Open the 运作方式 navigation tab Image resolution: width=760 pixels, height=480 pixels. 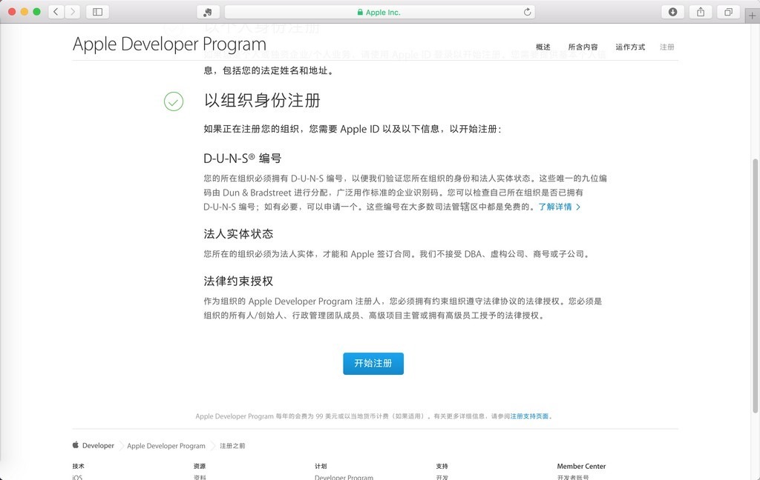(630, 47)
